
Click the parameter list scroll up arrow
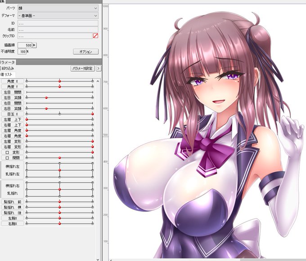point(98,81)
